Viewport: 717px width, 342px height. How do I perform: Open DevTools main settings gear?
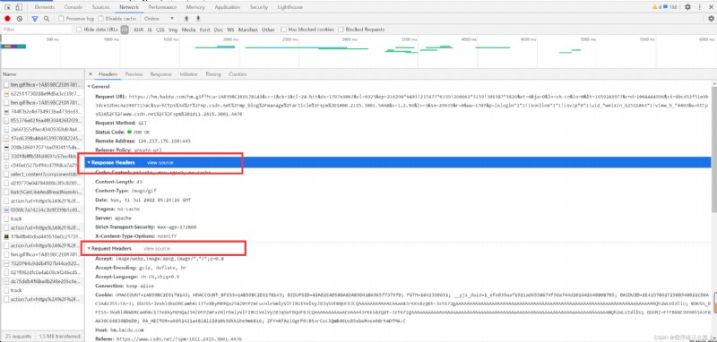687,7
